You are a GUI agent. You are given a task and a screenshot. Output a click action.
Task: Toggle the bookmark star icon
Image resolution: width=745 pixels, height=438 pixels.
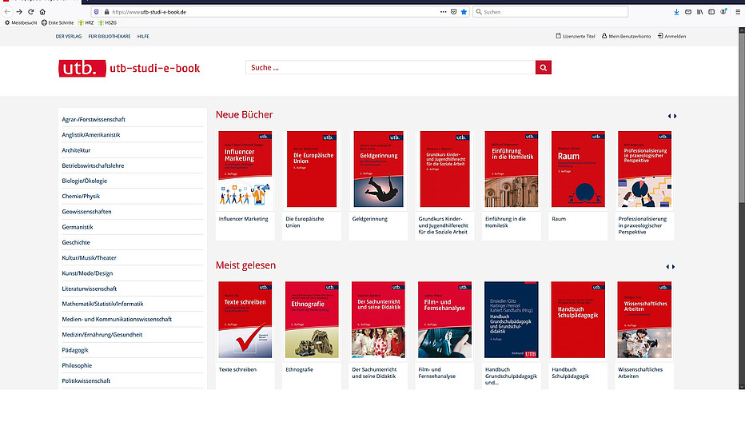pos(464,12)
